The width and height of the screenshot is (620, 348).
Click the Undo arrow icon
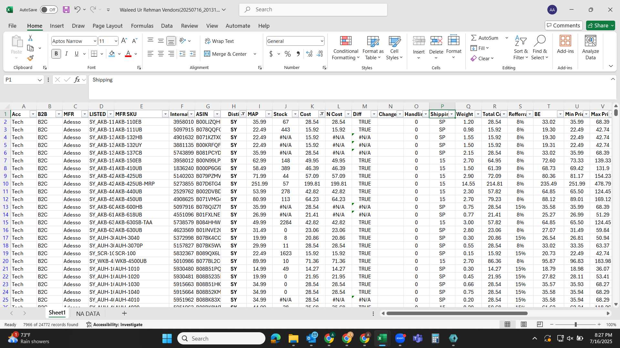pyautogui.click(x=77, y=9)
